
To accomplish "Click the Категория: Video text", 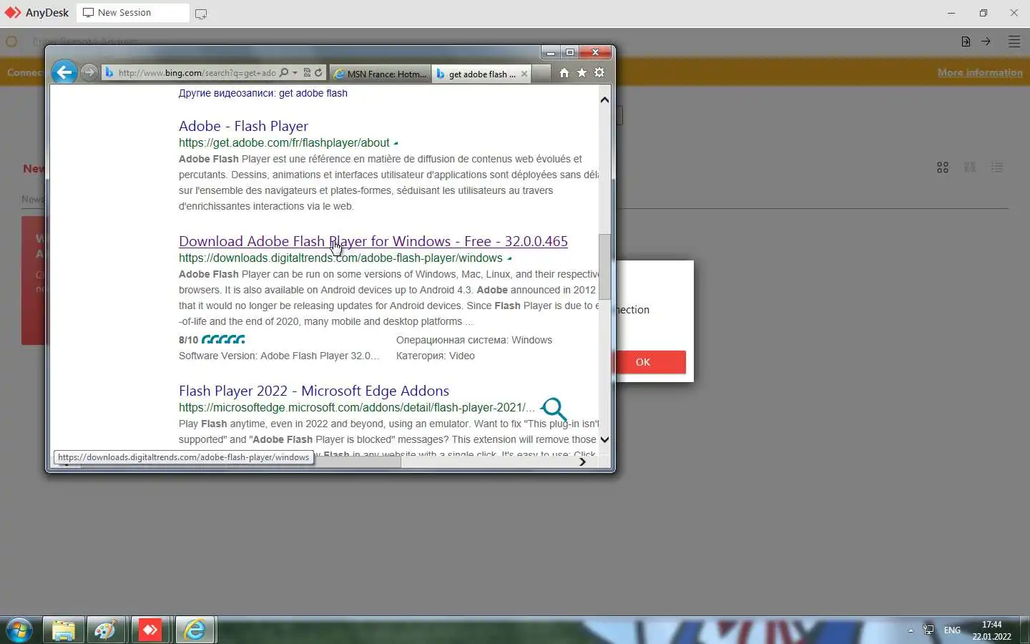I will pyautogui.click(x=436, y=356).
